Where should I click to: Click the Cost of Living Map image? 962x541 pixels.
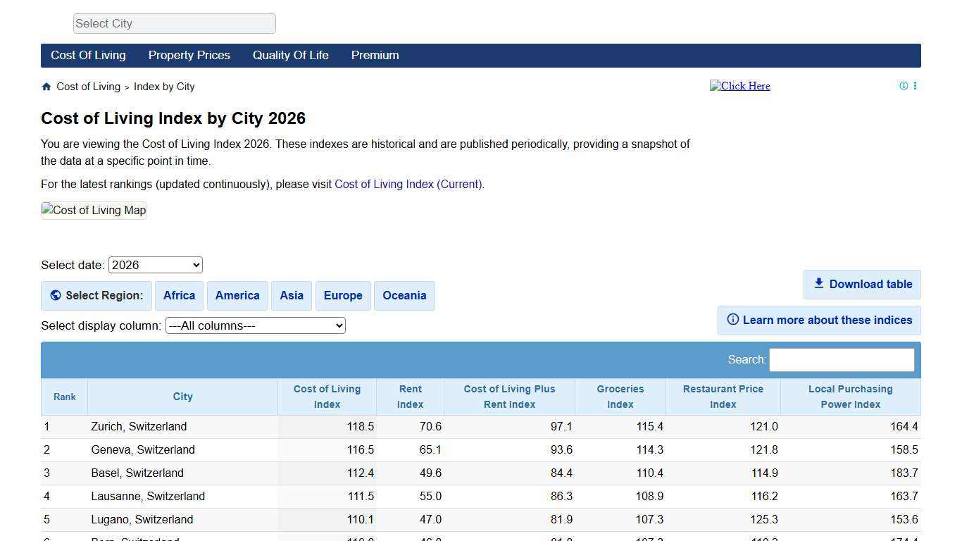tap(93, 210)
